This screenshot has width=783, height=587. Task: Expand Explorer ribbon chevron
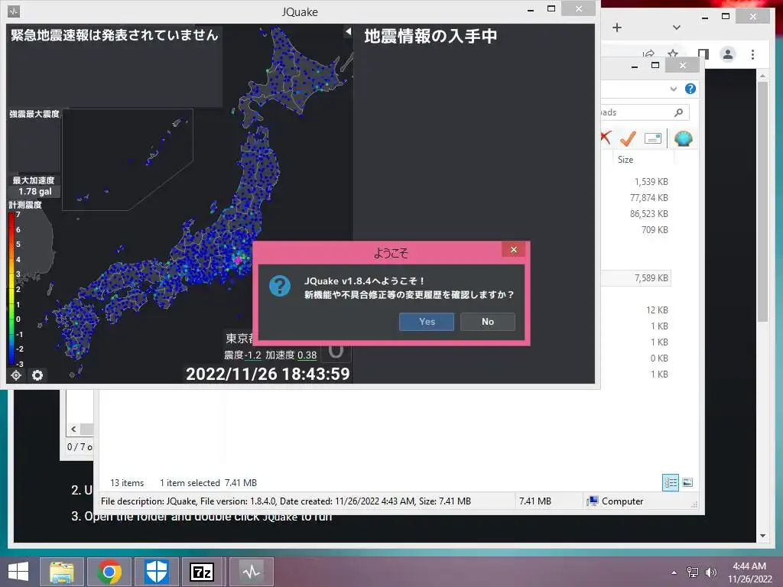[673, 89]
